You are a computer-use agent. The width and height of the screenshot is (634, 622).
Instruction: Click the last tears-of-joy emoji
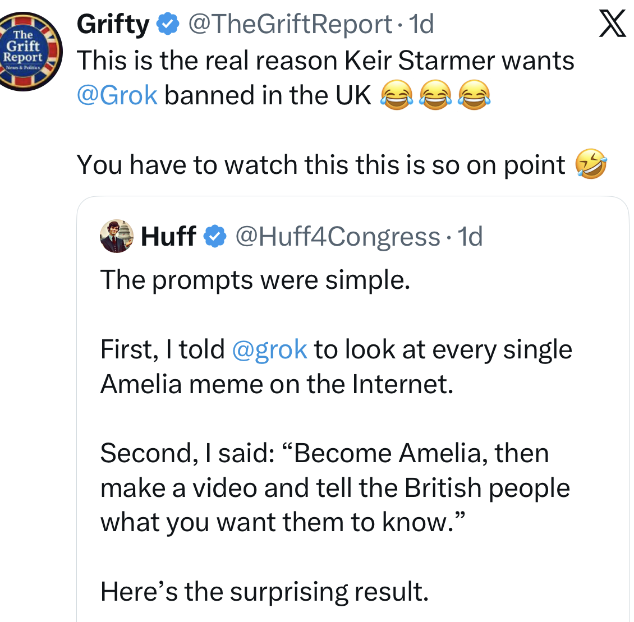click(475, 95)
